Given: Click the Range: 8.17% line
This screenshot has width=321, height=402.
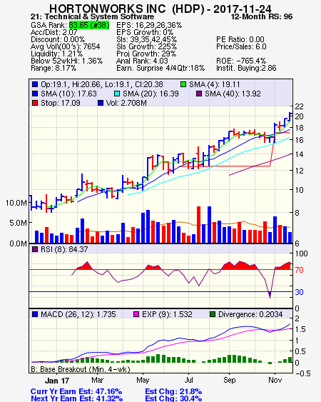Looking at the screenshot, I should click(53, 69).
